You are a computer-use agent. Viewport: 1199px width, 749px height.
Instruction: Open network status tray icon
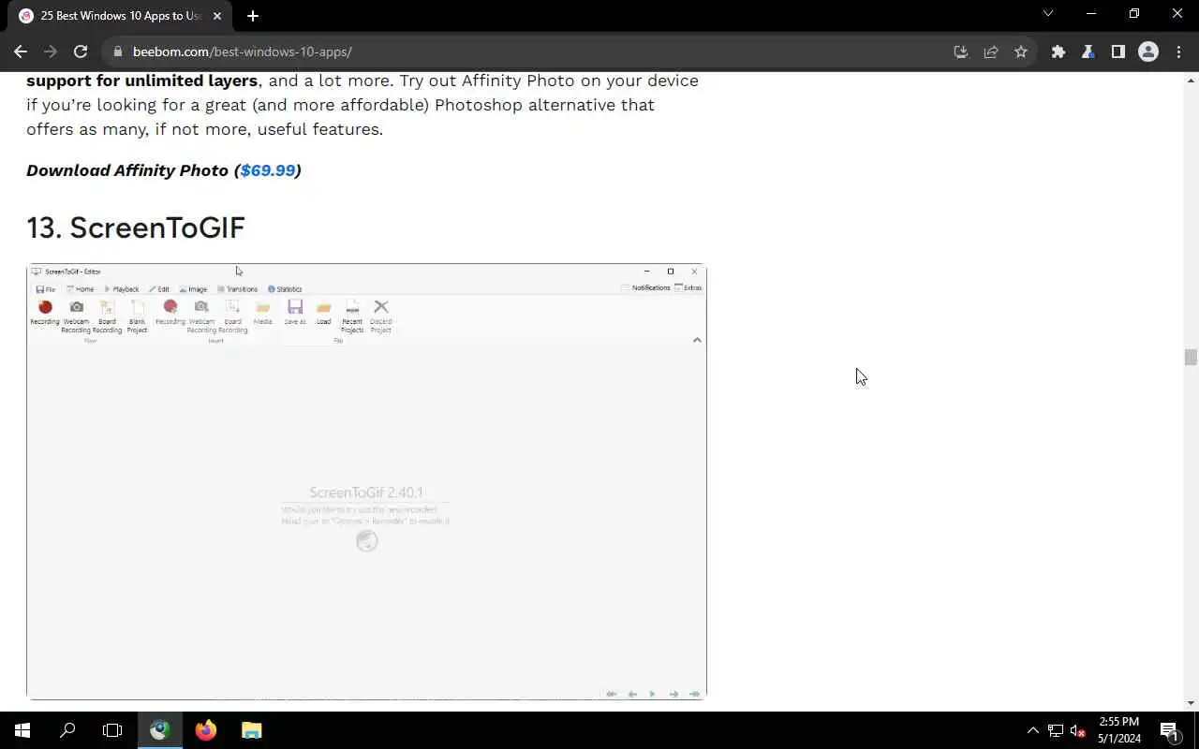[x=1056, y=730]
